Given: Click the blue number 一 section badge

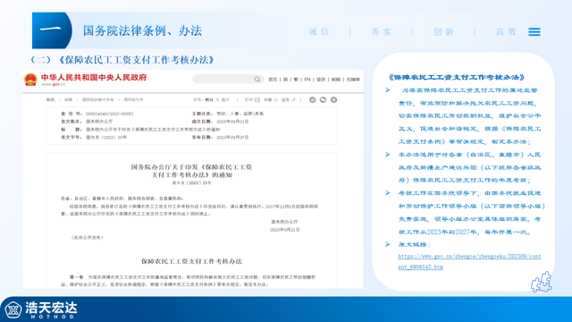Looking at the screenshot, I should coord(52,30).
